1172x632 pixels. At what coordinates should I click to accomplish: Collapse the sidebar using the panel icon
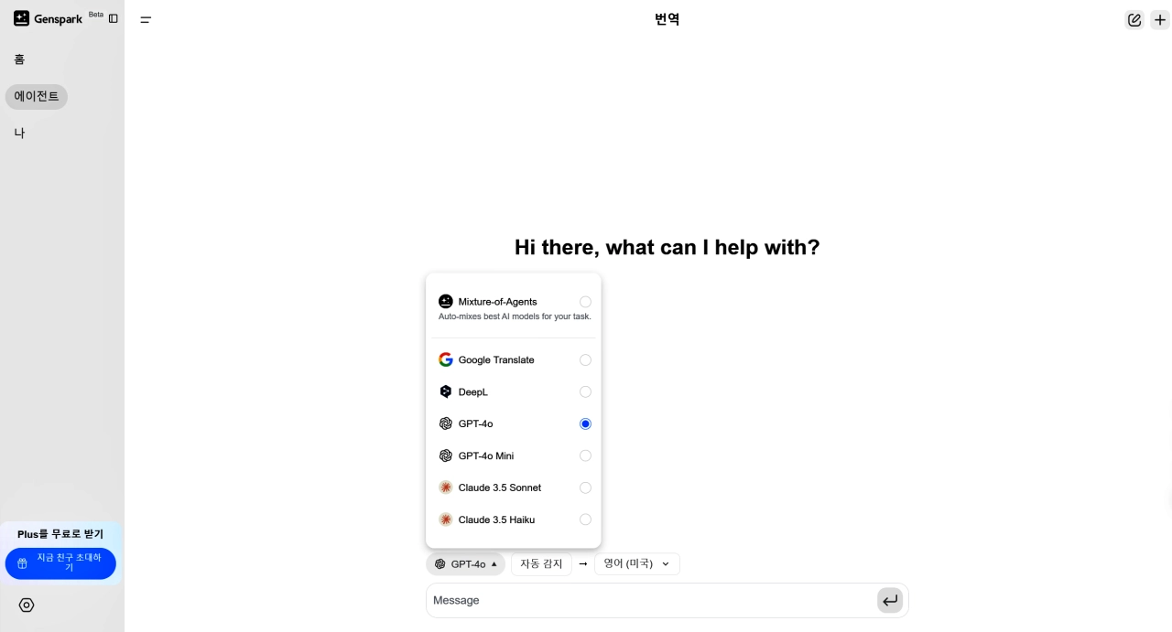[113, 18]
